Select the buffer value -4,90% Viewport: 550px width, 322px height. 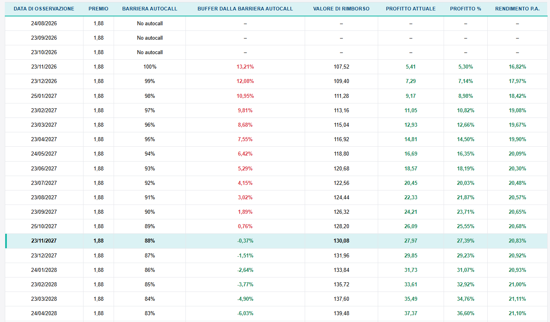click(245, 299)
